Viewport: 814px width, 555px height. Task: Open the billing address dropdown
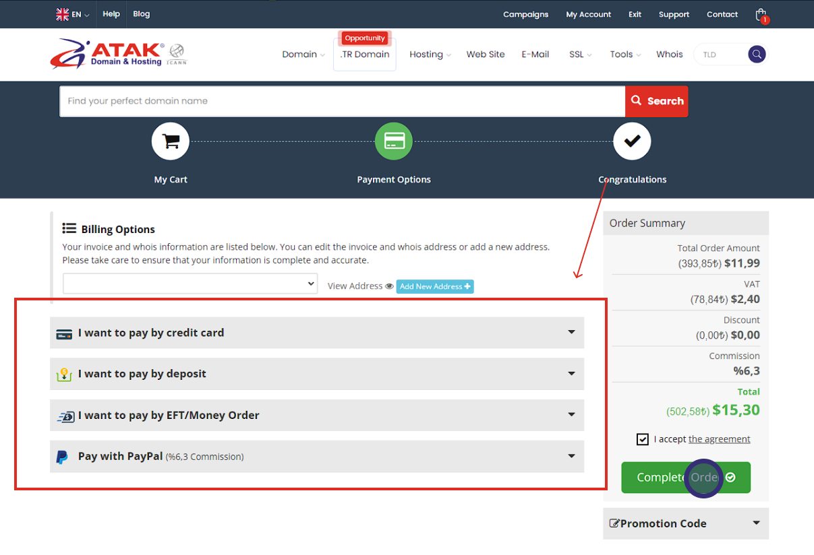click(190, 284)
